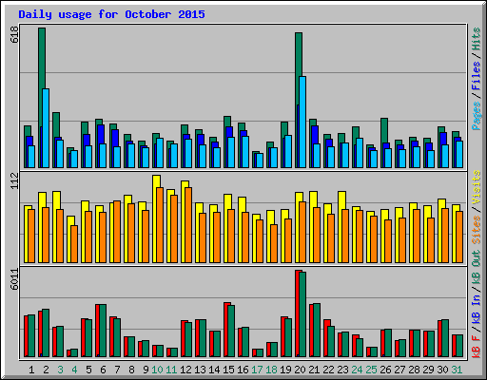Select day 24 weekend label

point(357,370)
